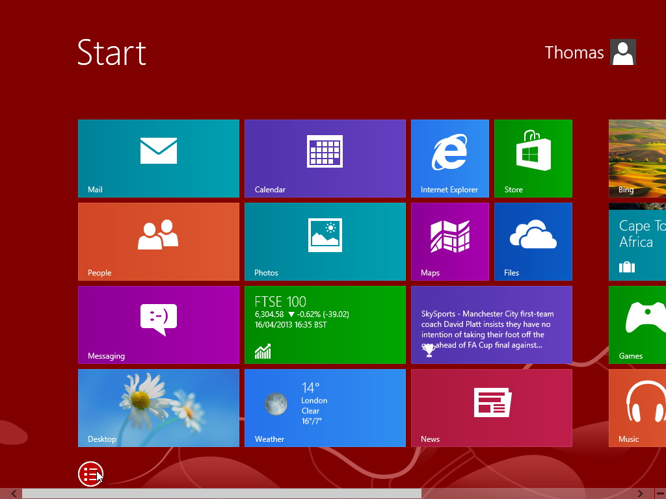Click the scrollbar right arrow

(640, 493)
